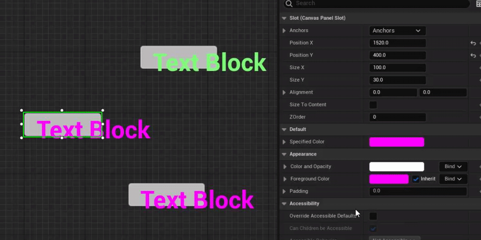Expand the Specified Color row

(x=284, y=142)
